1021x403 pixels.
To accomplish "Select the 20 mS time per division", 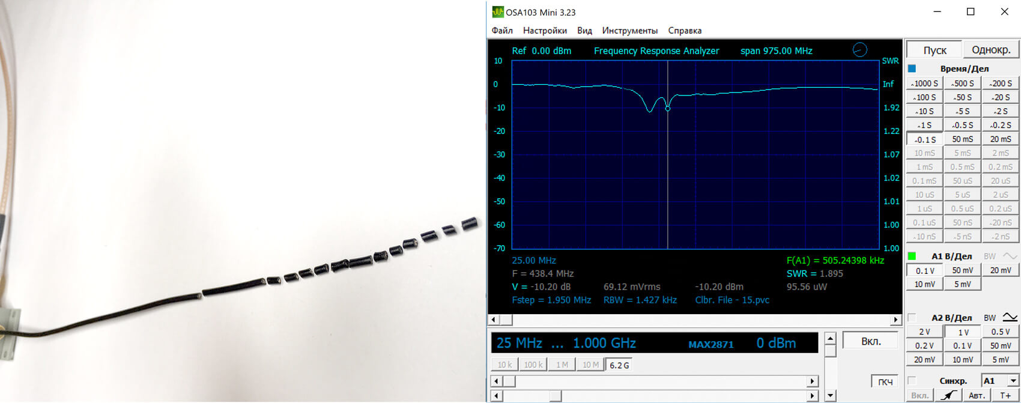I will coord(1001,139).
